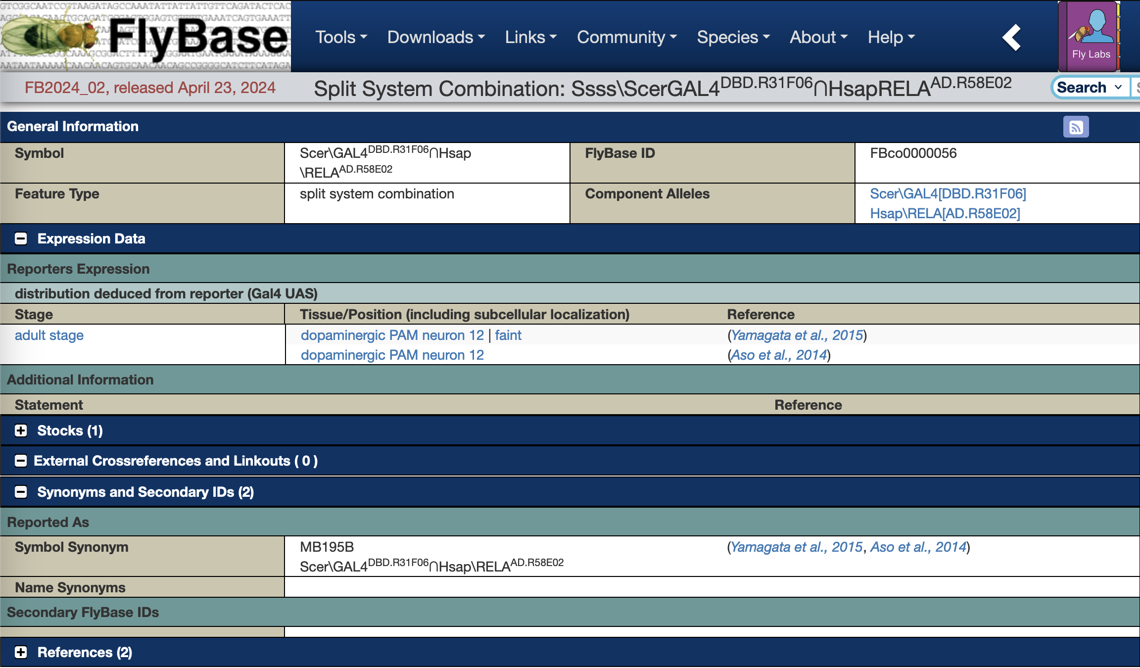
Task: Expand the Stocks (1) section
Action: click(21, 430)
